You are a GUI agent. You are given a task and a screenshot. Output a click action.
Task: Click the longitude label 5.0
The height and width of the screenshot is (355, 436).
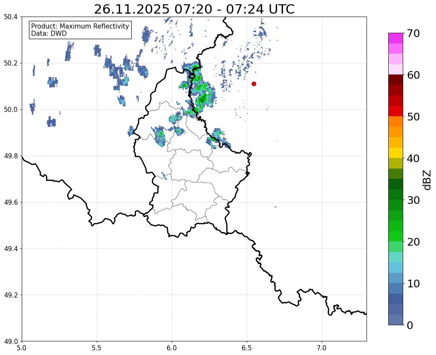coord(22,348)
